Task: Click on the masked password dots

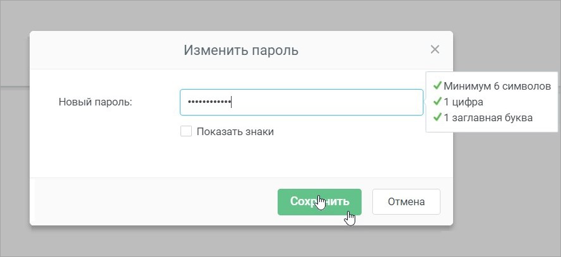Action: (210, 102)
